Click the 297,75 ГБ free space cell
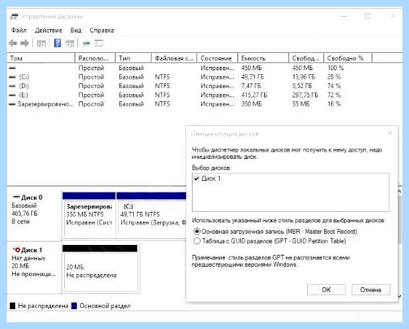The width and height of the screenshot is (409, 329). (305, 95)
